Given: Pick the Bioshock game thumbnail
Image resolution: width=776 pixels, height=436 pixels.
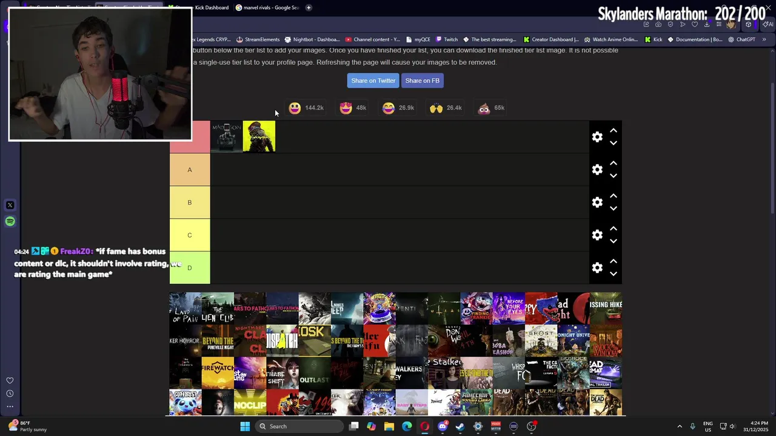Looking at the screenshot, I should pos(574,372).
